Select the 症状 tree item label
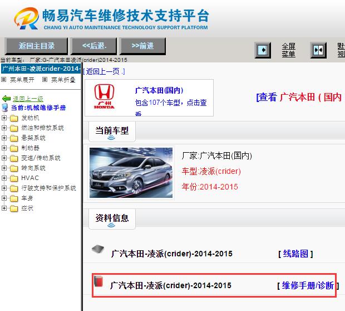The image size is (345, 311). tap(27, 208)
